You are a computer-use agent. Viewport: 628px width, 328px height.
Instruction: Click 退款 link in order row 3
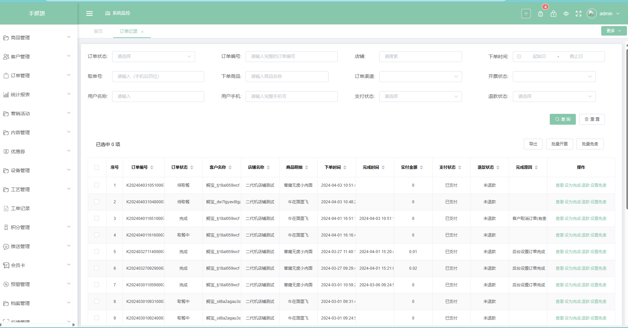pyautogui.click(x=586, y=219)
